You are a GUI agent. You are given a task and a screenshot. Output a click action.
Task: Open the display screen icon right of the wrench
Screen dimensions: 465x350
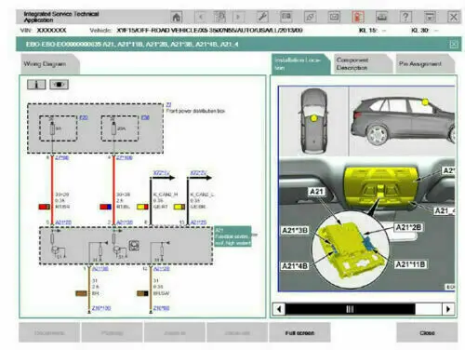point(286,17)
